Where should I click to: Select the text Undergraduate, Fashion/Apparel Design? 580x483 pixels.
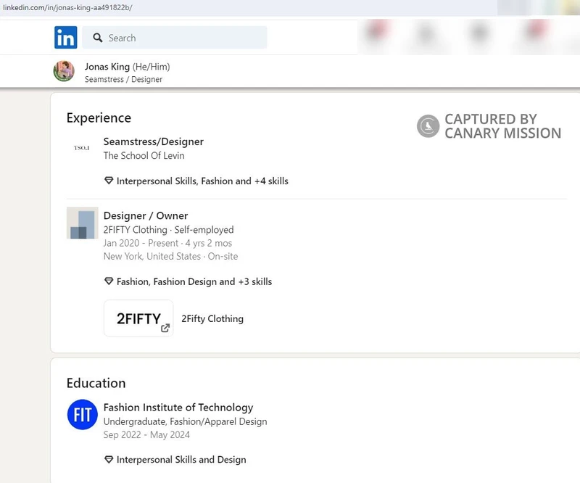click(186, 421)
